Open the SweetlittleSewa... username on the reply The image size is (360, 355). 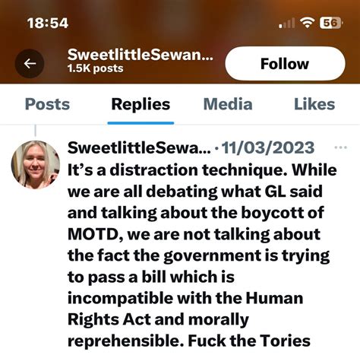point(139,147)
